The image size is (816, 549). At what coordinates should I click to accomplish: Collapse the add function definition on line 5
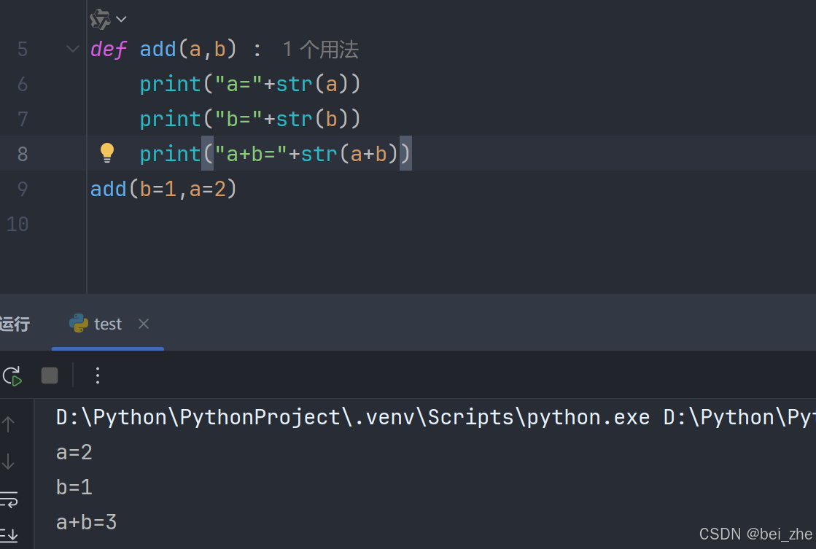pyautogui.click(x=71, y=49)
